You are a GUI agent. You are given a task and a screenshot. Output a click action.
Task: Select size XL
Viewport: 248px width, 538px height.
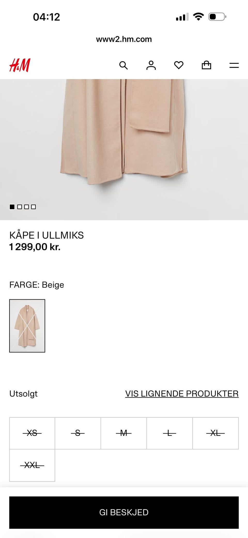pos(215,433)
